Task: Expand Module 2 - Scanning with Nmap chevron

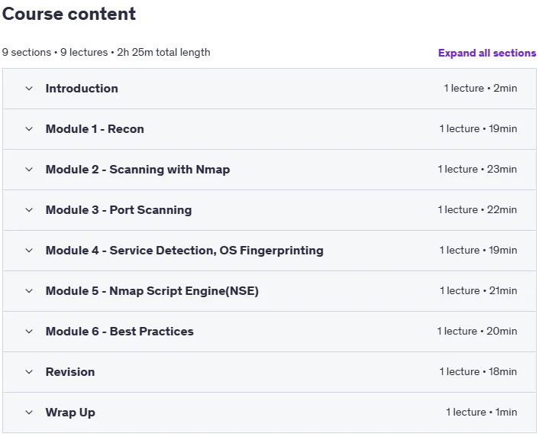Action: point(29,170)
